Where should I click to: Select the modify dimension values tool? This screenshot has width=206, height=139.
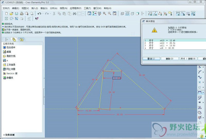click(200, 97)
